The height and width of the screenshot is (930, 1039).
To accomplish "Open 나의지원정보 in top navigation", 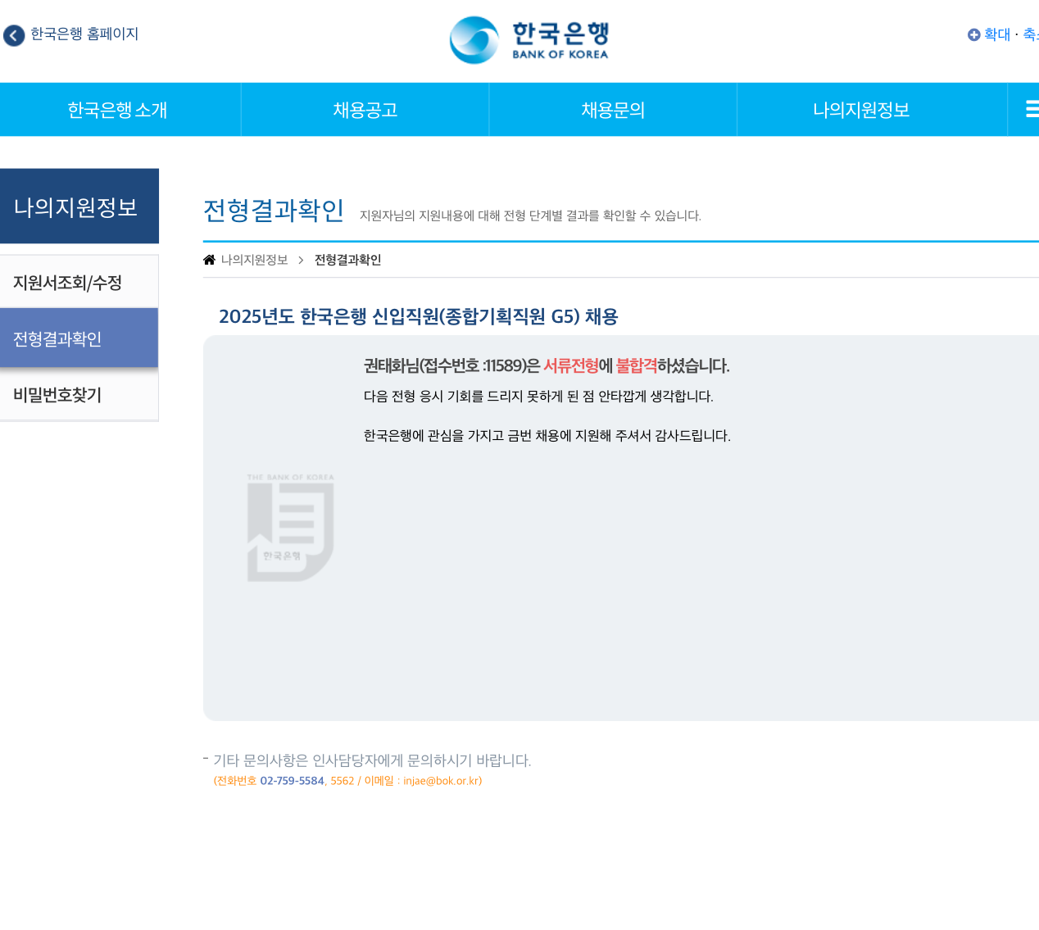I will click(x=861, y=110).
